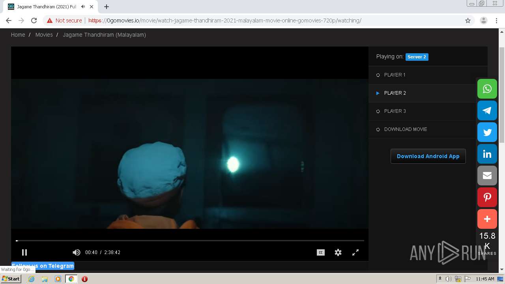Share the page on Twitter
Image resolution: width=505 pixels, height=284 pixels.
487,132
